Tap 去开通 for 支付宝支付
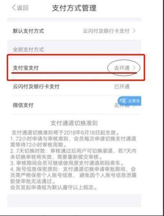This screenshot has height=216, width=164. (x=122, y=68)
